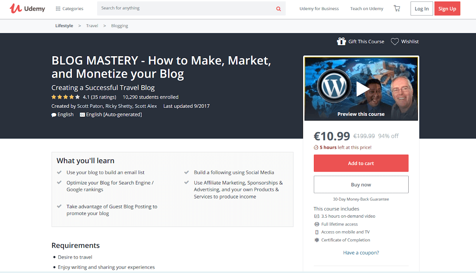Click the Log In button
The height and width of the screenshot is (273, 476).
[x=421, y=9]
